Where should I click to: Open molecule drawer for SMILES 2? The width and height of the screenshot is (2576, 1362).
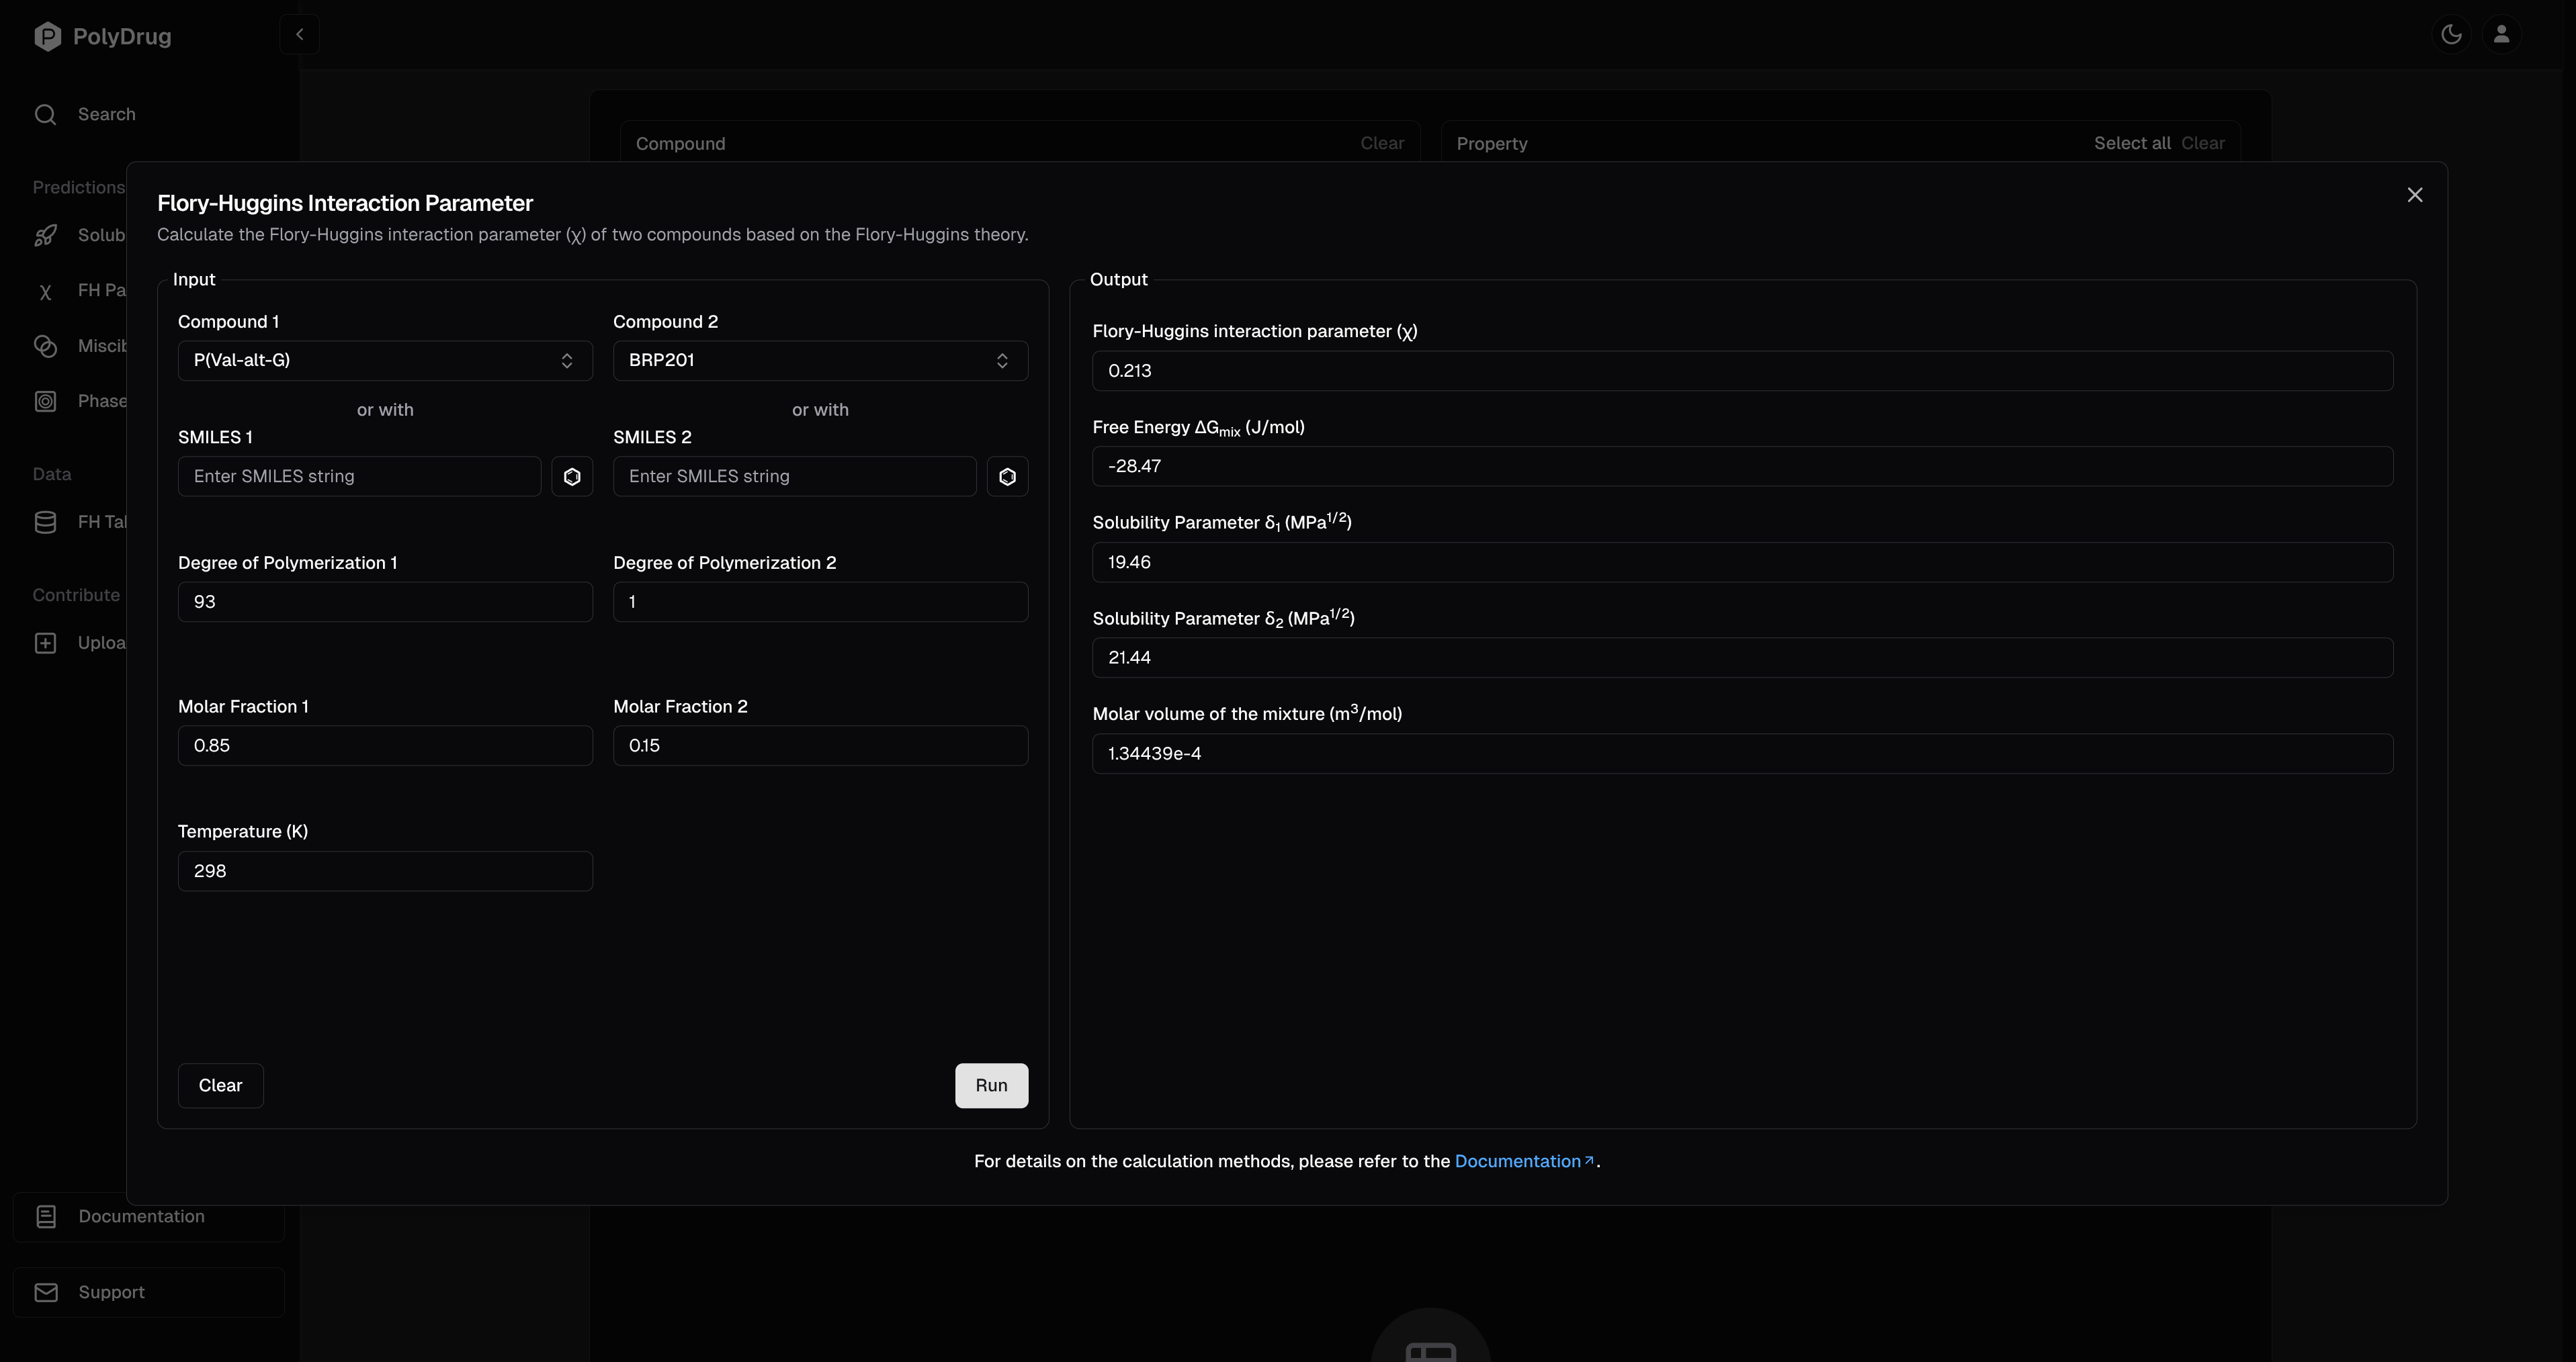tap(1007, 477)
